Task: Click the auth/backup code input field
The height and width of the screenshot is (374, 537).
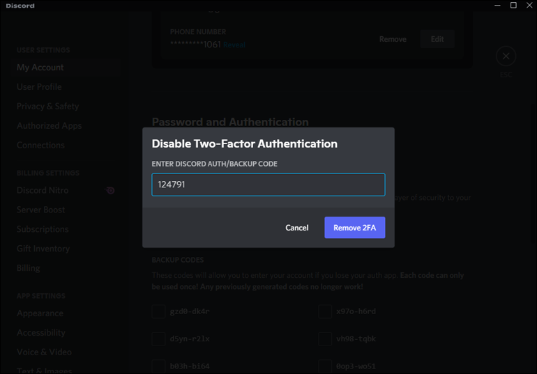Action: tap(268, 185)
